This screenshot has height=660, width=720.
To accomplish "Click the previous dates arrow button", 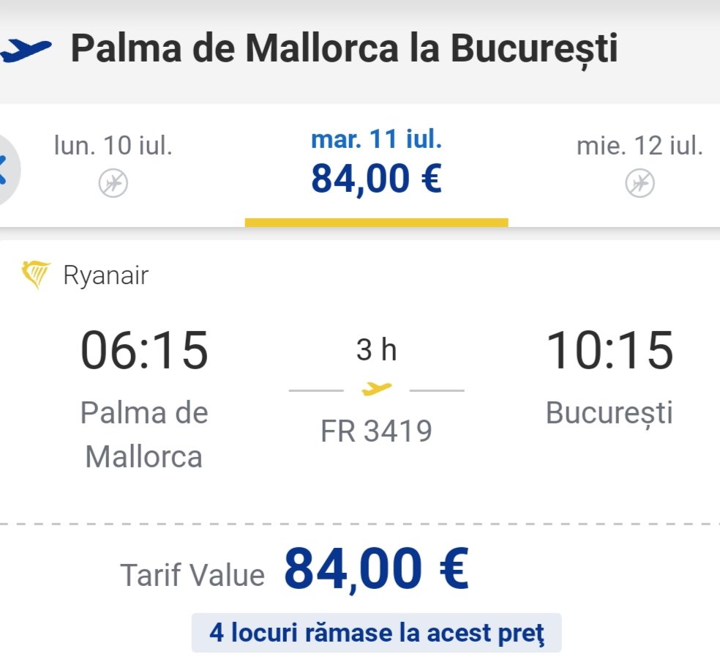I will click(6, 169).
